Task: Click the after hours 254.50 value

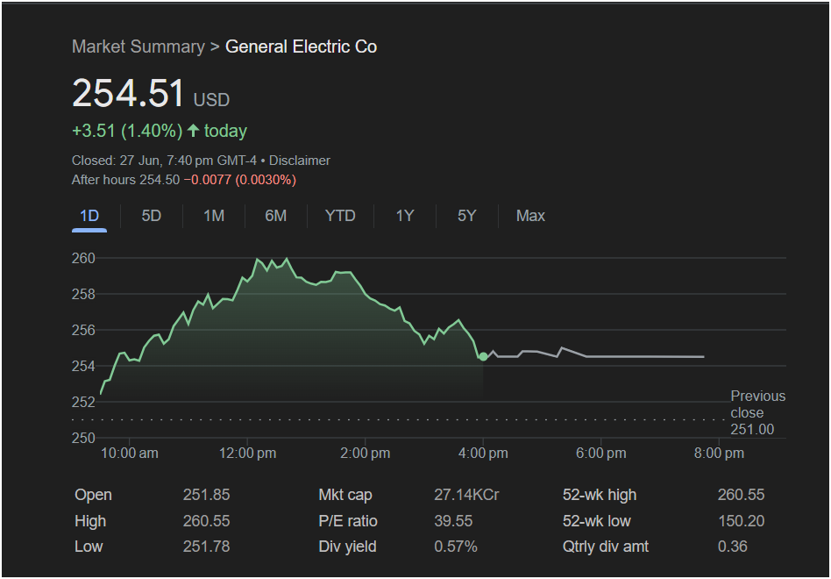Action: click(160, 180)
